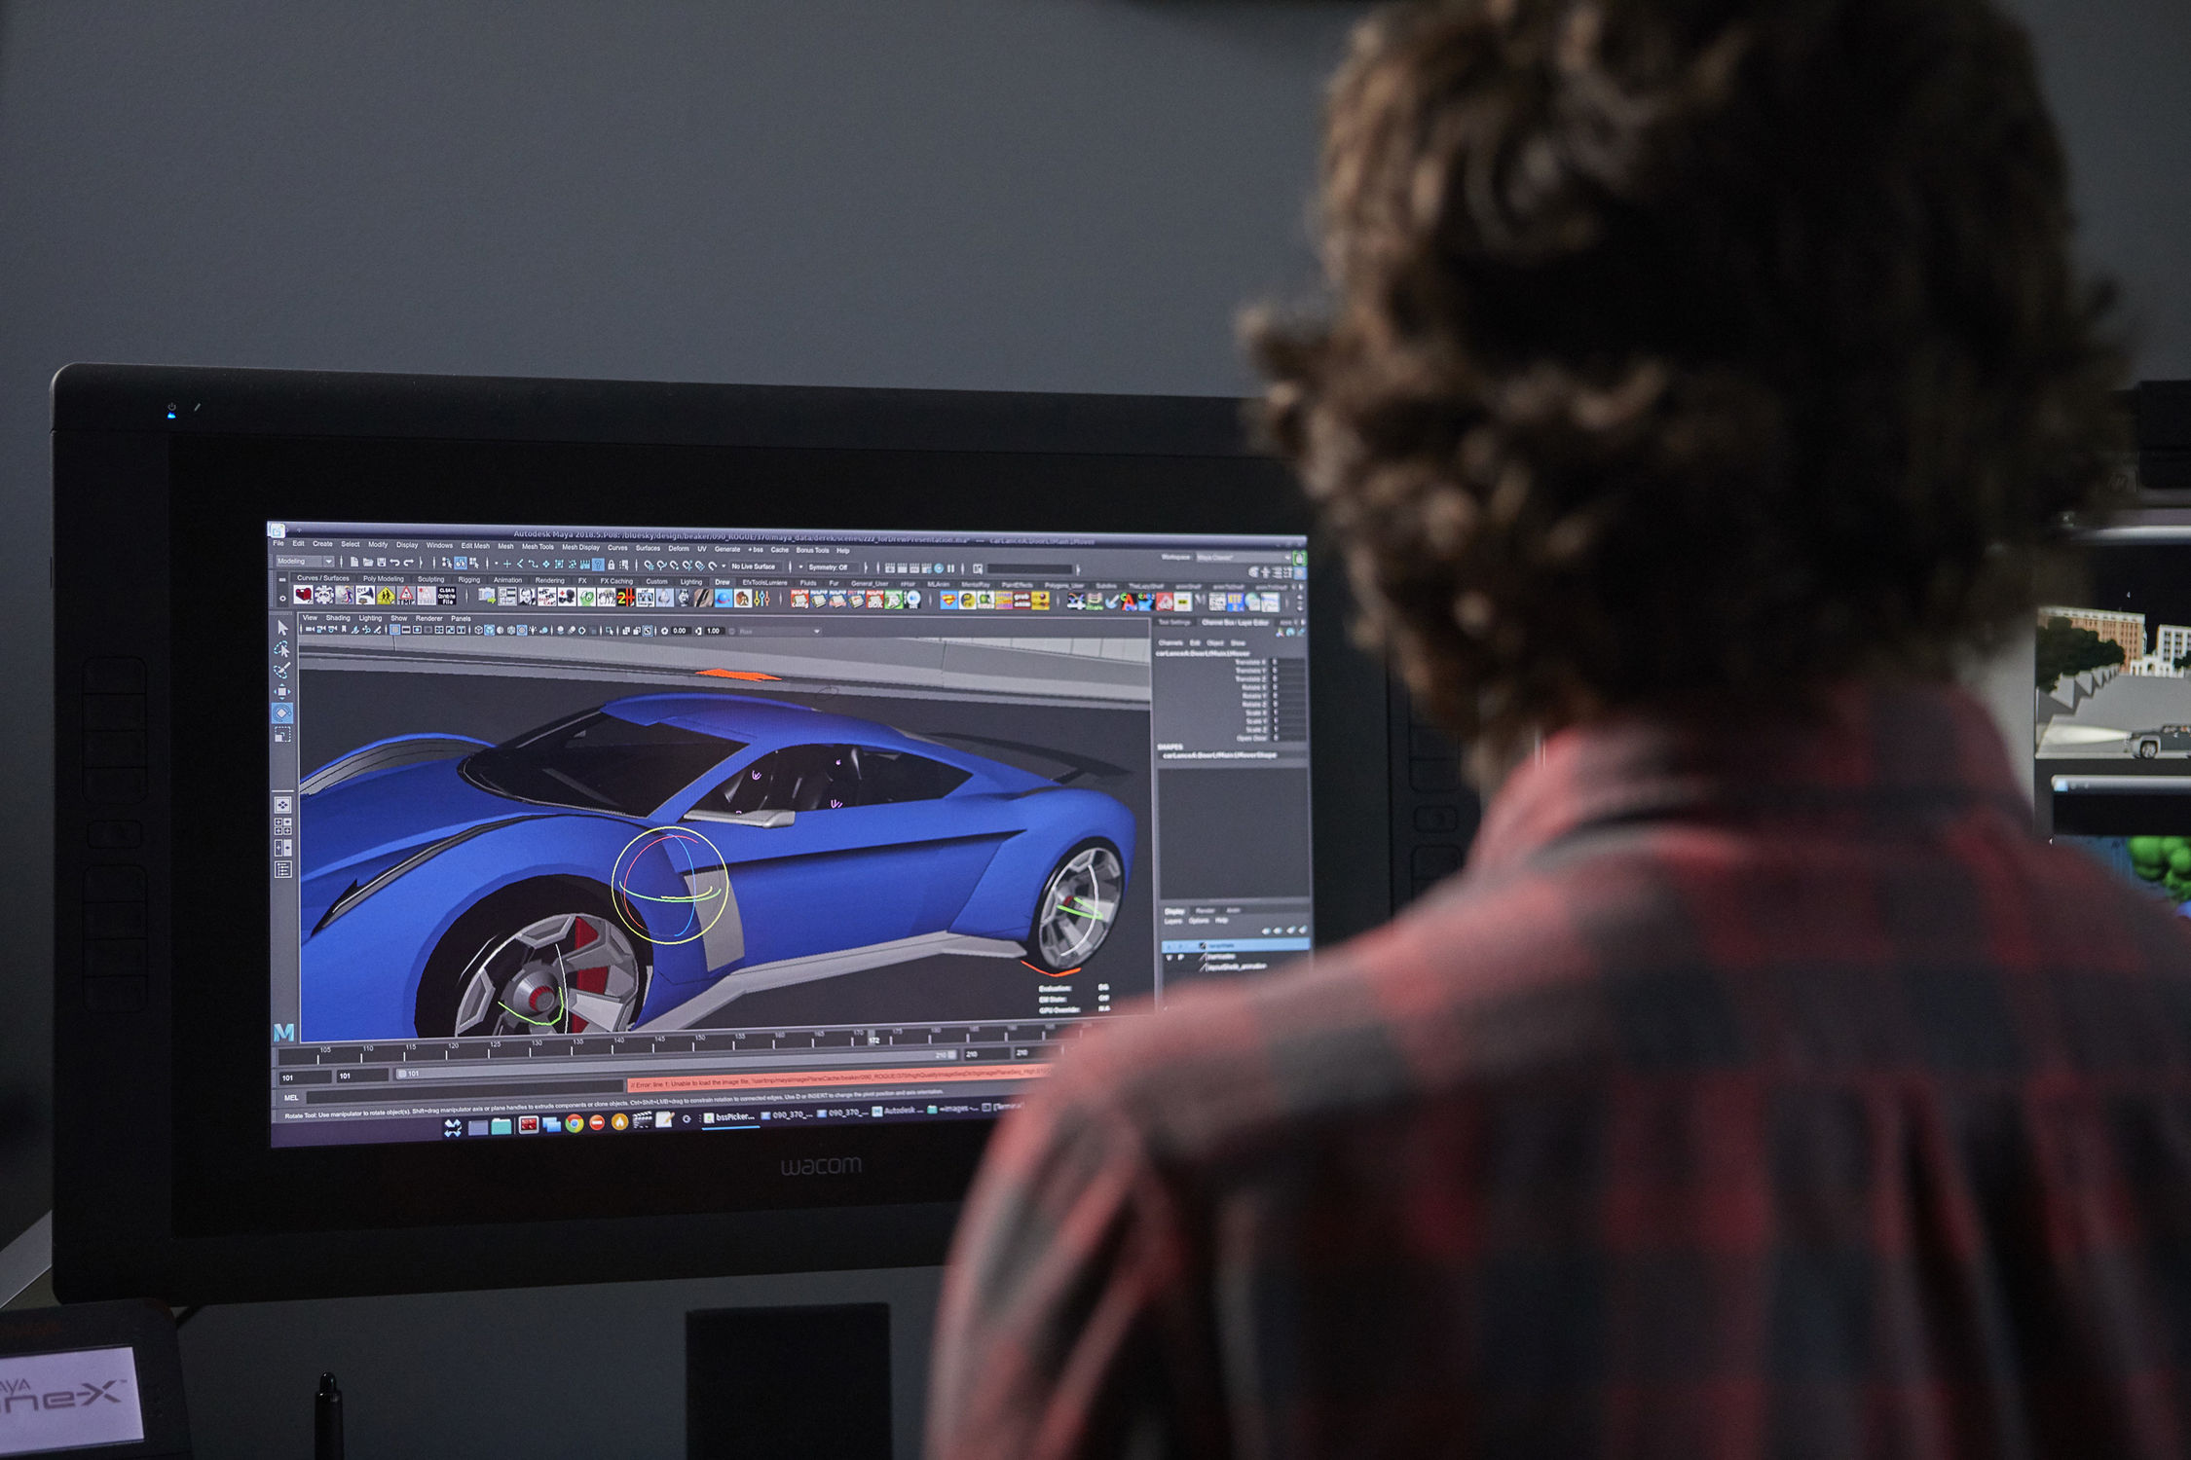Image resolution: width=2191 pixels, height=1460 pixels.
Task: Switch to Channel Box / Layer Editor tab
Action: pyautogui.click(x=1235, y=623)
